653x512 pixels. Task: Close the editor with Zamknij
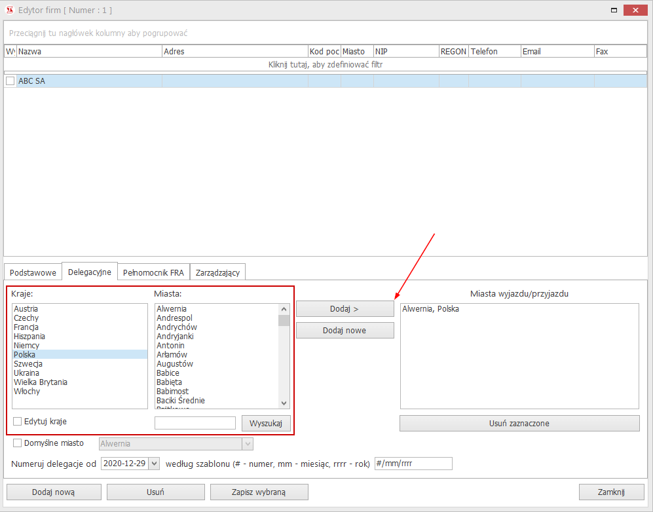point(611,492)
